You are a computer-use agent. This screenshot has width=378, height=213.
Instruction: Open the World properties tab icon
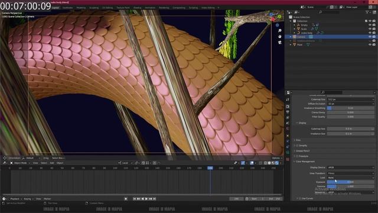point(288,129)
